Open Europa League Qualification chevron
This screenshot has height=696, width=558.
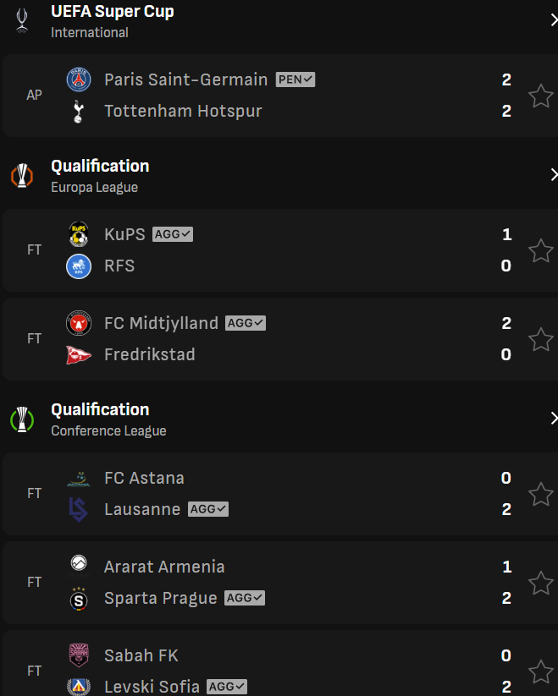pyautogui.click(x=554, y=174)
